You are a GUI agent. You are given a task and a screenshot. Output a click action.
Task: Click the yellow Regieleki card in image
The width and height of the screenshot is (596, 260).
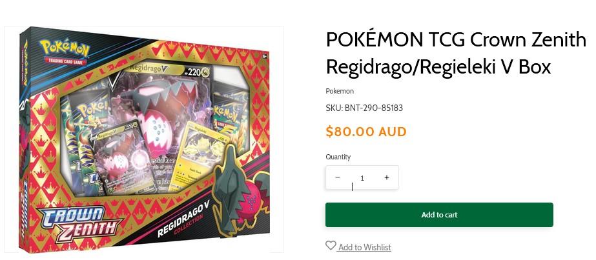click(x=198, y=159)
